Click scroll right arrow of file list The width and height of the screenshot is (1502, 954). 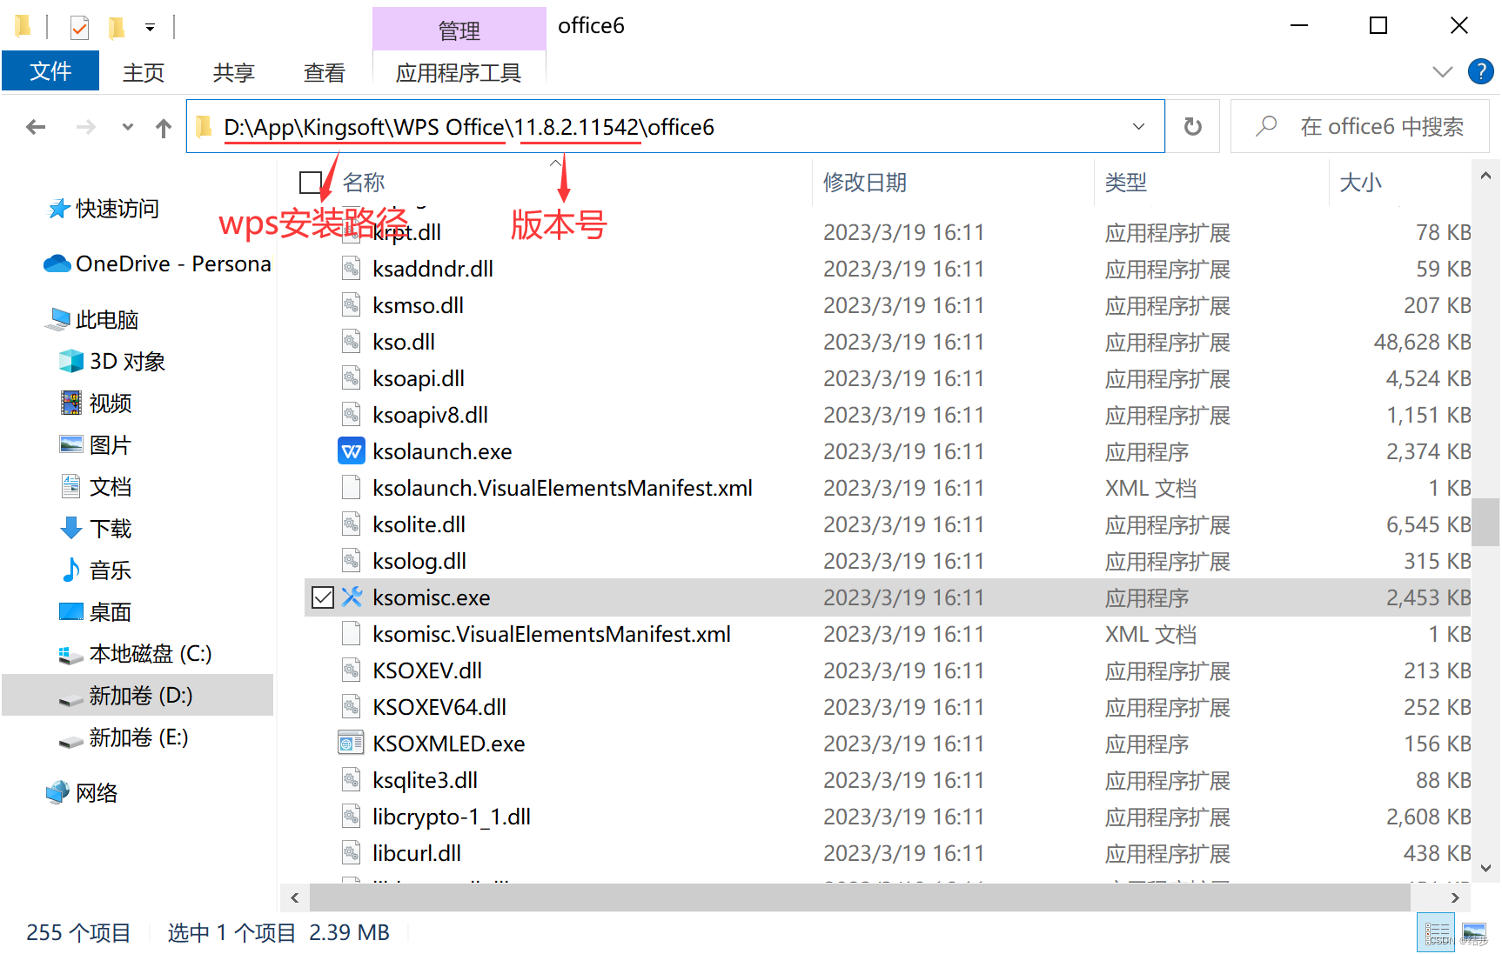pos(1455,897)
